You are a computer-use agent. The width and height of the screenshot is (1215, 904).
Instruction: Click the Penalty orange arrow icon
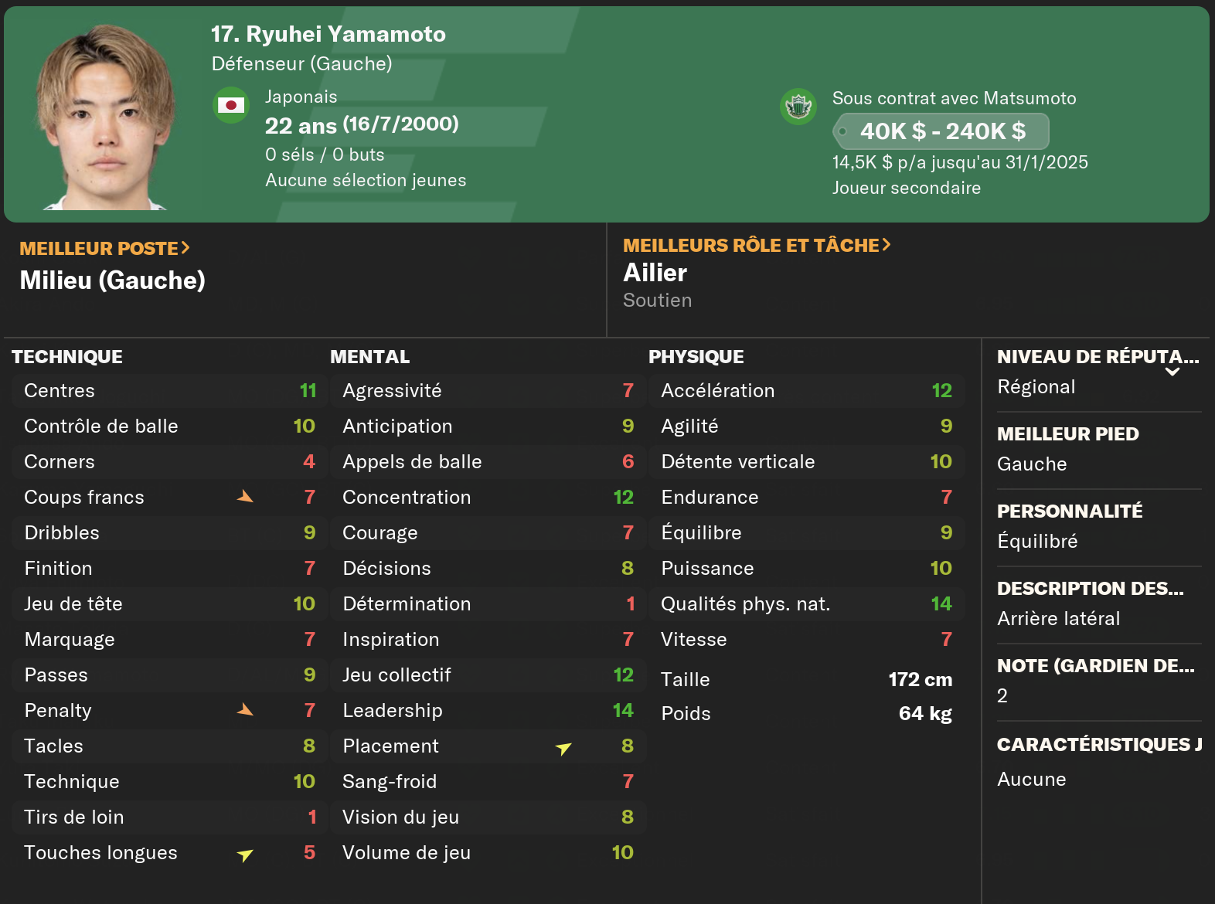click(245, 710)
